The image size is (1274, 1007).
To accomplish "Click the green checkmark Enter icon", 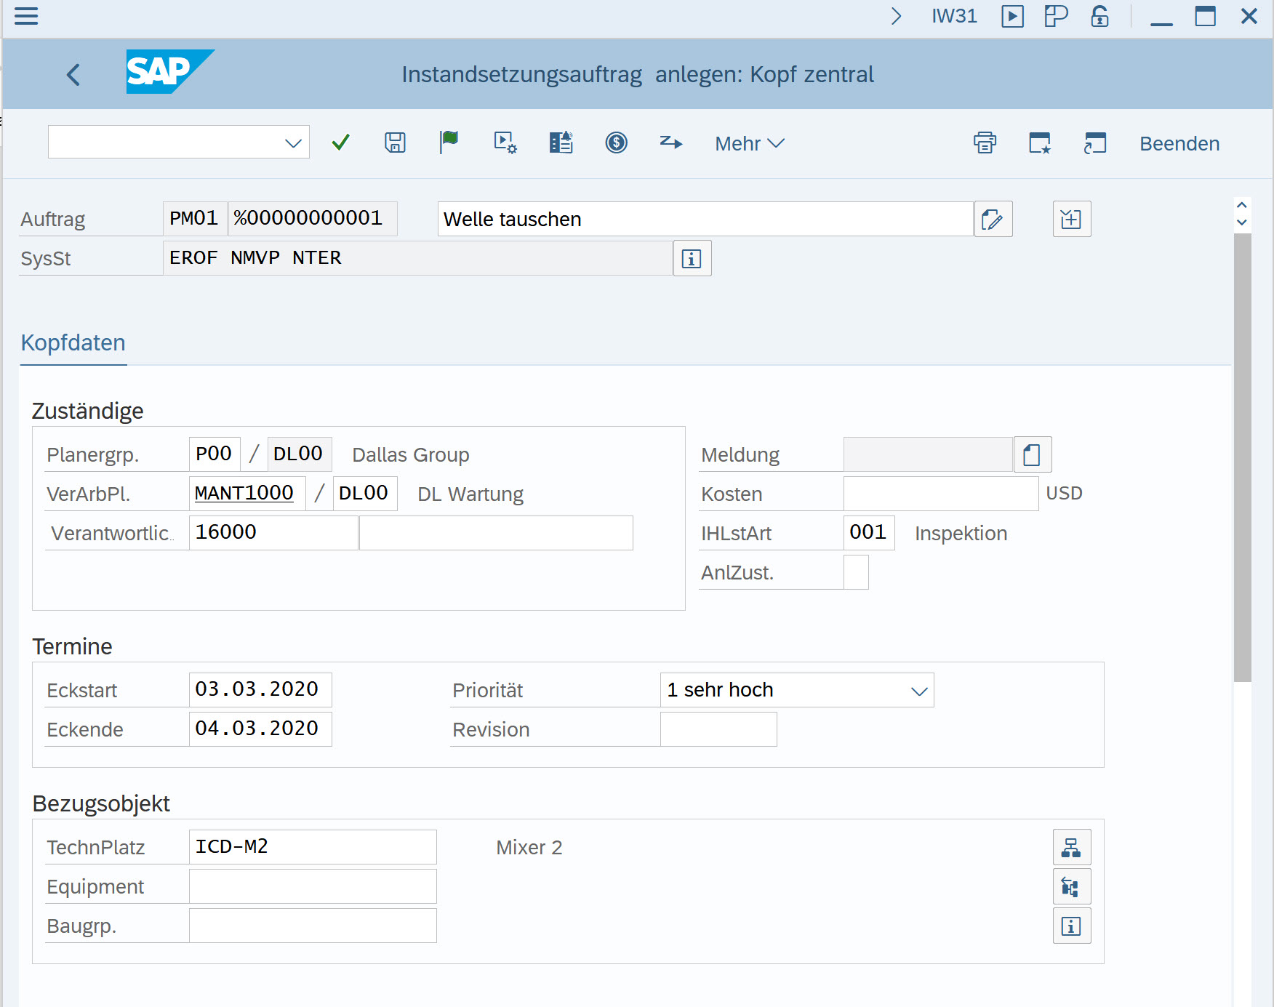I will 340,143.
